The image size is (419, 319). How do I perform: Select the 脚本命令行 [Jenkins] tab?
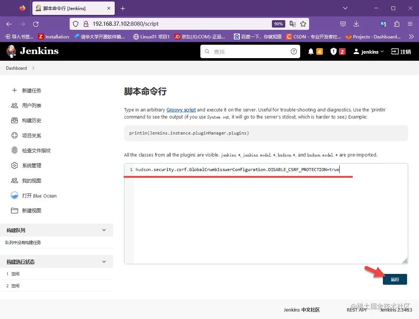pos(73,8)
